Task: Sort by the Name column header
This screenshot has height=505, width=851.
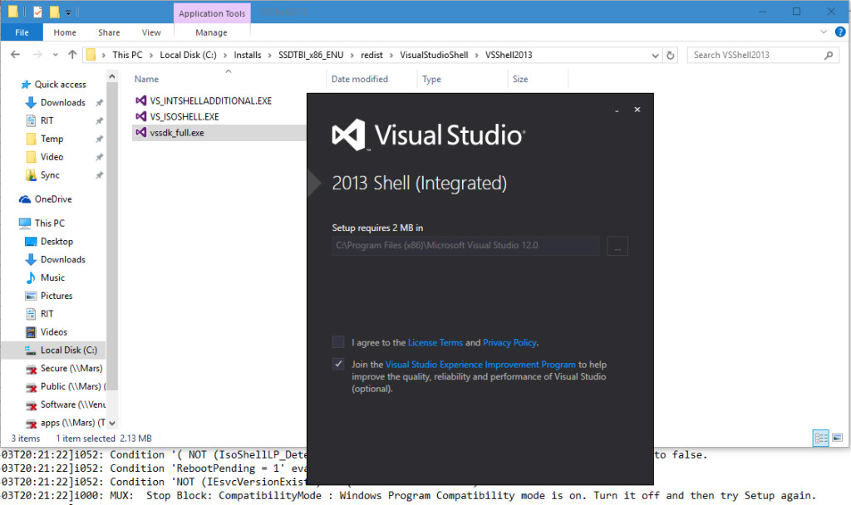Action: click(146, 79)
